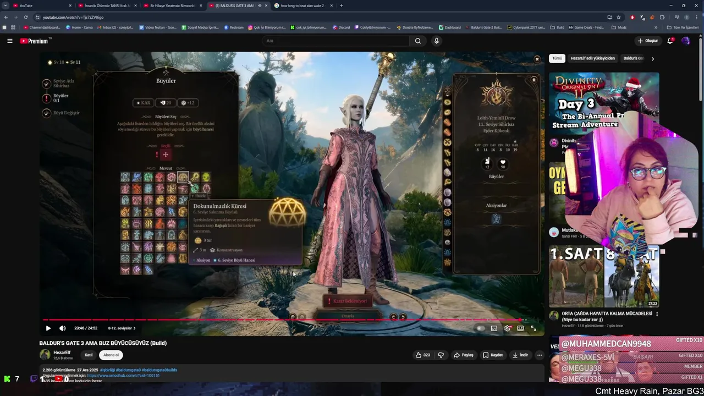Open tab search dropdown arrow
The width and height of the screenshot is (704, 396).
(x=5, y=5)
